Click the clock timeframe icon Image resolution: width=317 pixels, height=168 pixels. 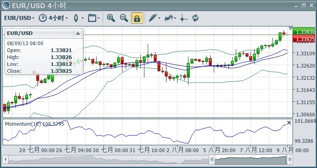tap(43, 18)
